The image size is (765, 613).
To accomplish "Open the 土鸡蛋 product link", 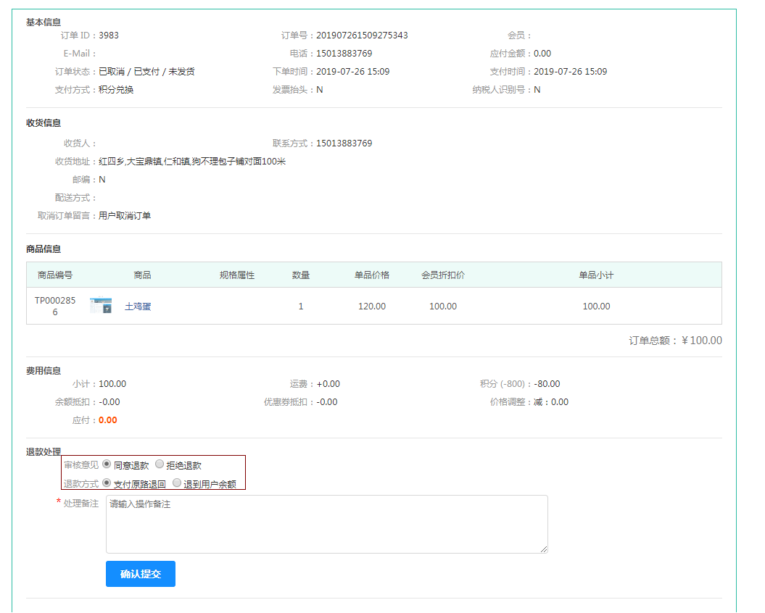I will pyautogui.click(x=138, y=306).
